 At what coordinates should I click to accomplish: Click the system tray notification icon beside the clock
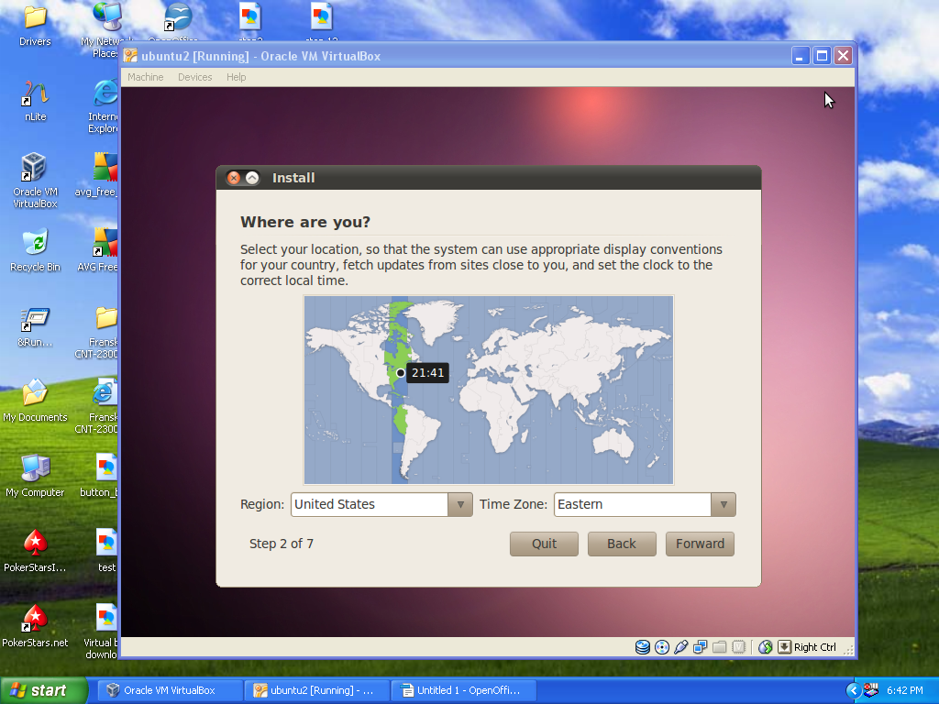pyautogui.click(x=871, y=691)
